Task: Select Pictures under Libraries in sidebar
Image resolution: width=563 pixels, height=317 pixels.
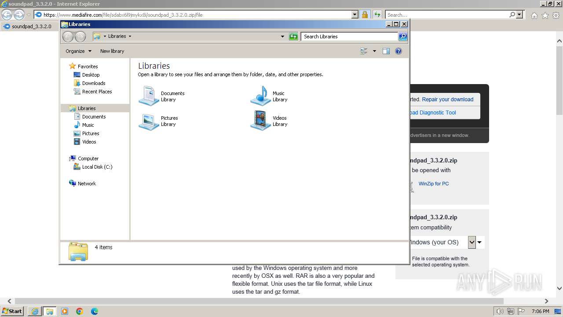Action: 91,133
